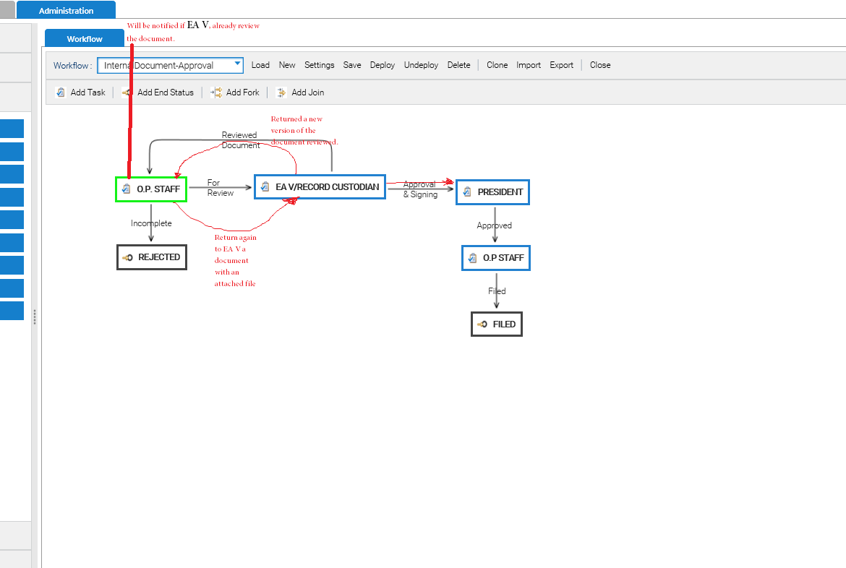Select the green O.P. STAFF task node
Screen dimensions: 846x568
(x=151, y=189)
